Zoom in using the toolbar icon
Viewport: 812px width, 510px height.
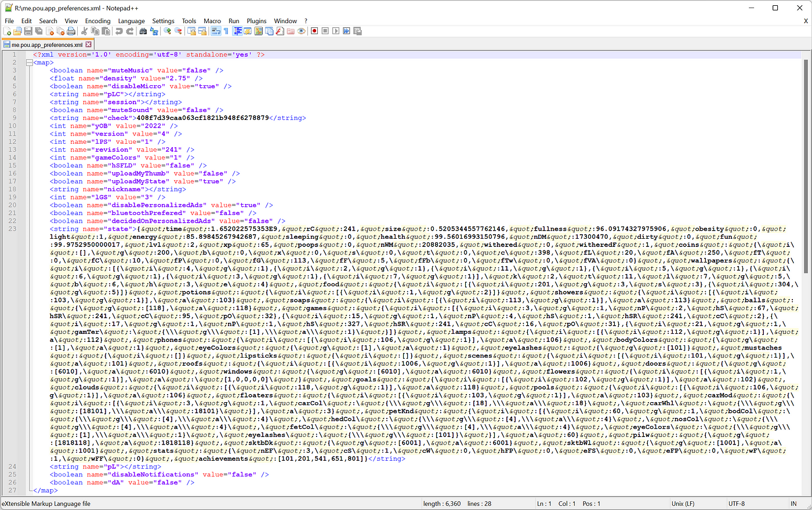point(167,31)
